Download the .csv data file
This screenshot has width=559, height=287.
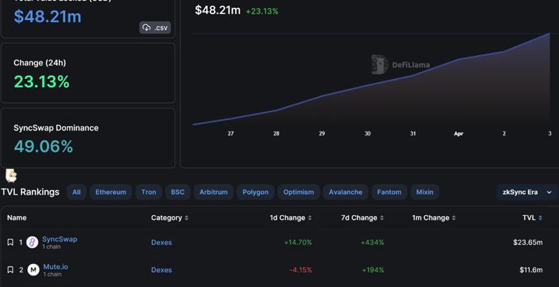[155, 27]
